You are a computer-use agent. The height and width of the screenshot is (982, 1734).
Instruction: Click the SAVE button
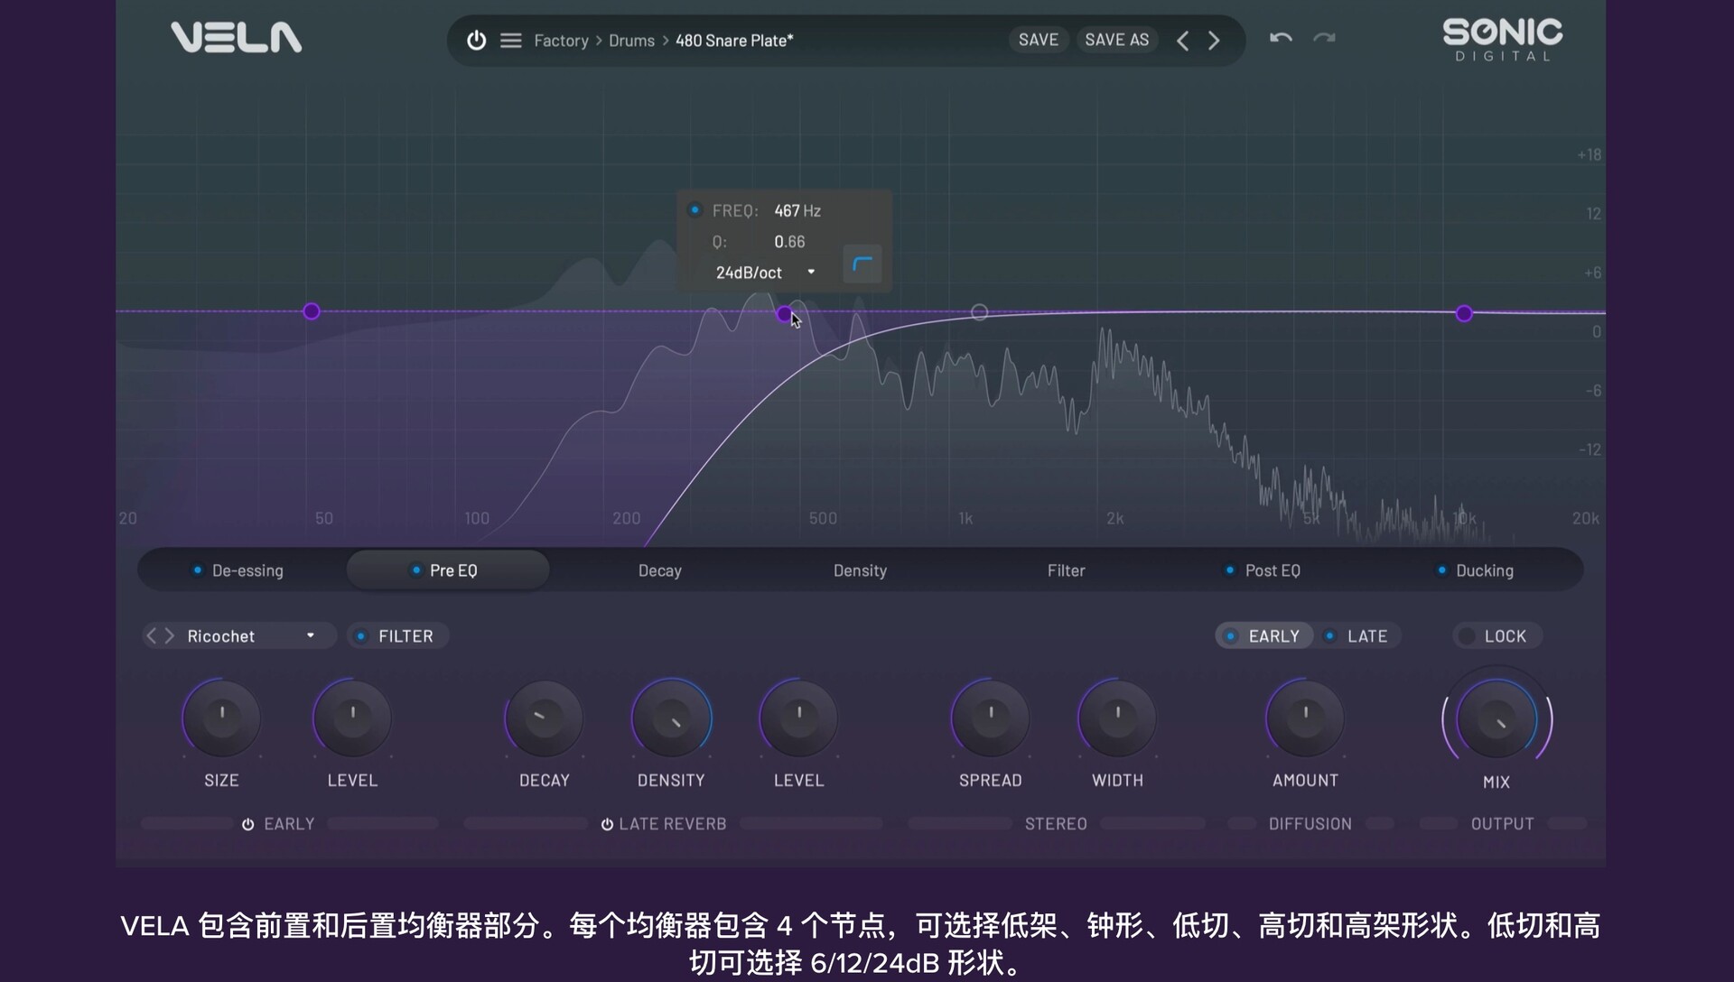[1039, 40]
